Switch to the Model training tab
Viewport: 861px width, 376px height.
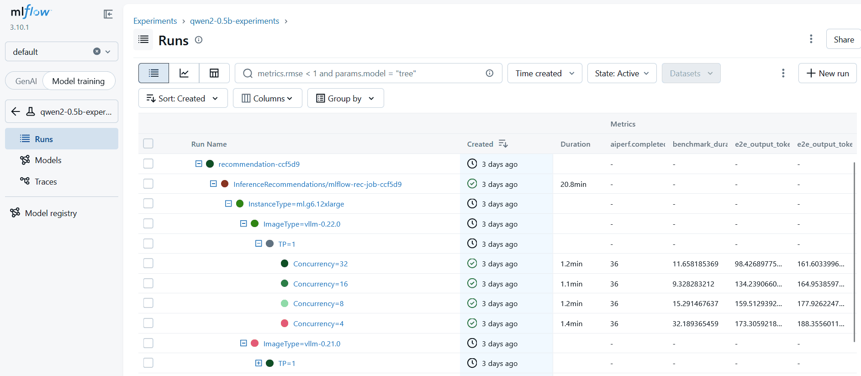click(x=79, y=81)
